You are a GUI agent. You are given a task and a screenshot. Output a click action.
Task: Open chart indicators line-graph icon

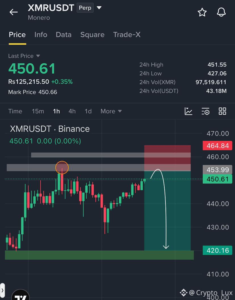click(x=188, y=111)
